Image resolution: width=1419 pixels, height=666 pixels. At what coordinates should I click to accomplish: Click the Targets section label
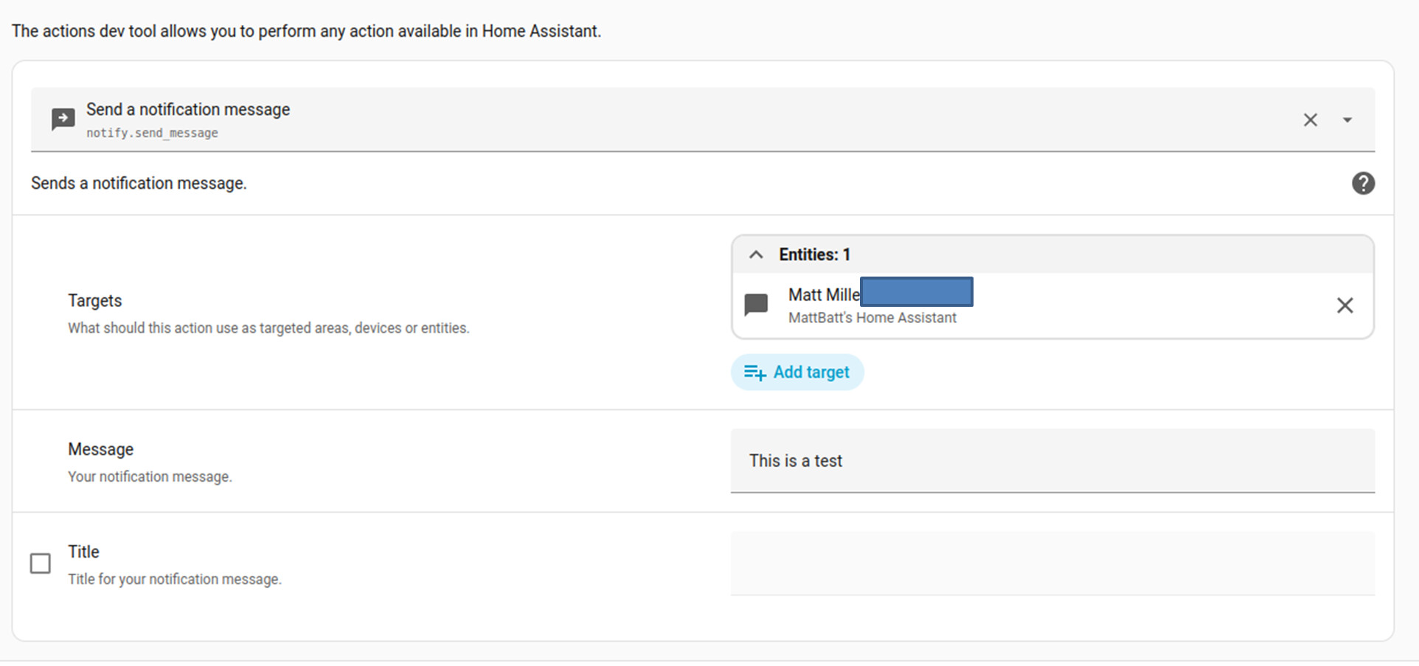click(95, 300)
